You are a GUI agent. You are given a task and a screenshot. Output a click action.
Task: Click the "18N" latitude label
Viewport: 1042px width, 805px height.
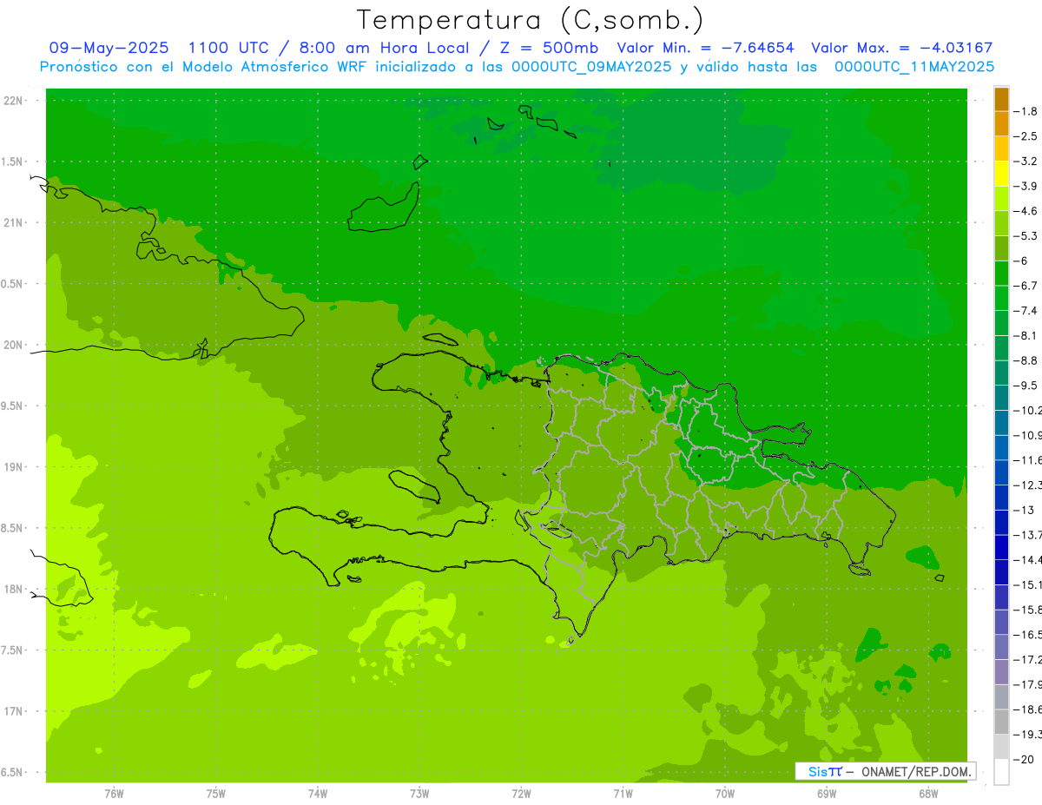pyautogui.click(x=13, y=589)
